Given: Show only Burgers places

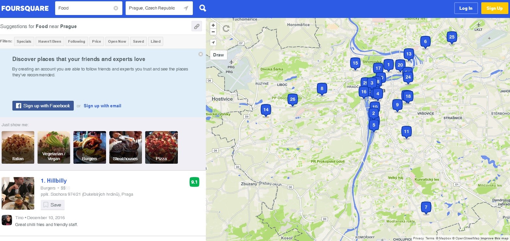Looking at the screenshot, I should [x=90, y=147].
